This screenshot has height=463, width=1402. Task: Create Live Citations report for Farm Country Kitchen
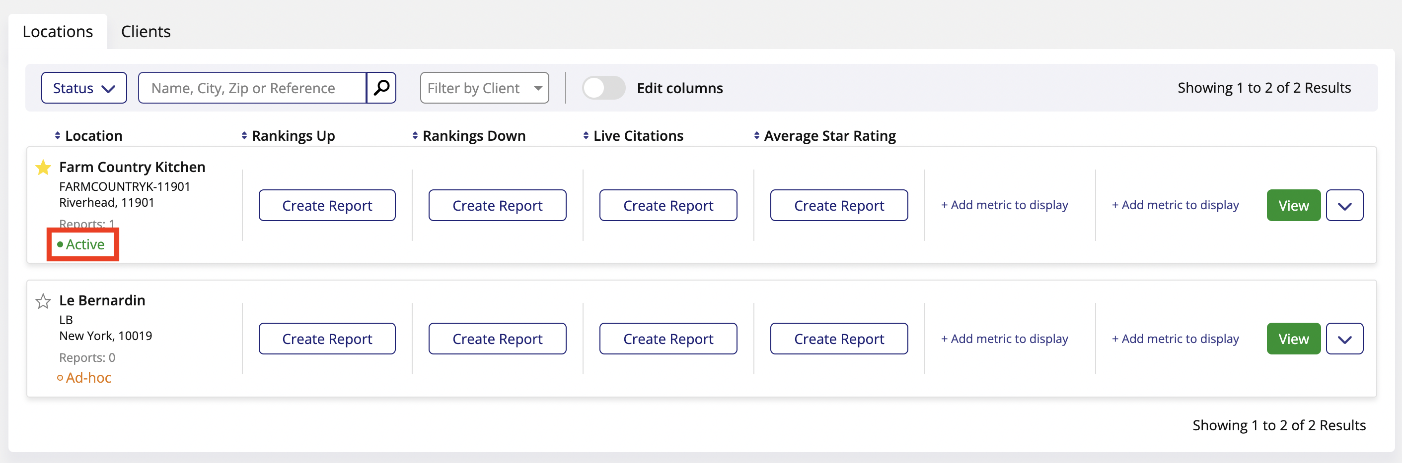(x=668, y=206)
